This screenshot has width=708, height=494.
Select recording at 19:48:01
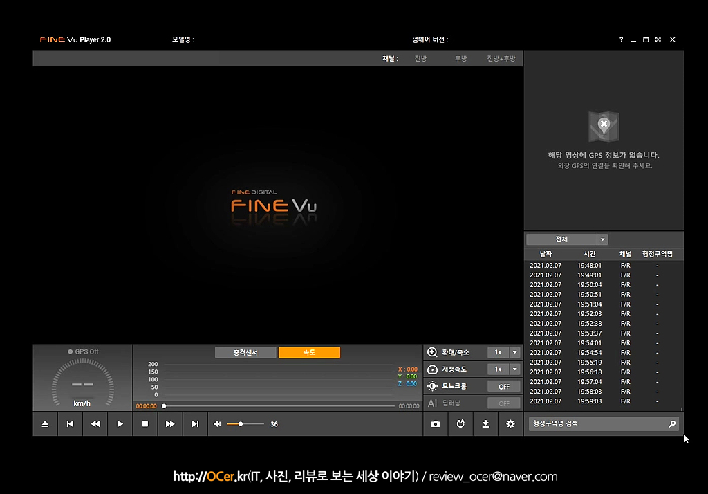point(603,265)
